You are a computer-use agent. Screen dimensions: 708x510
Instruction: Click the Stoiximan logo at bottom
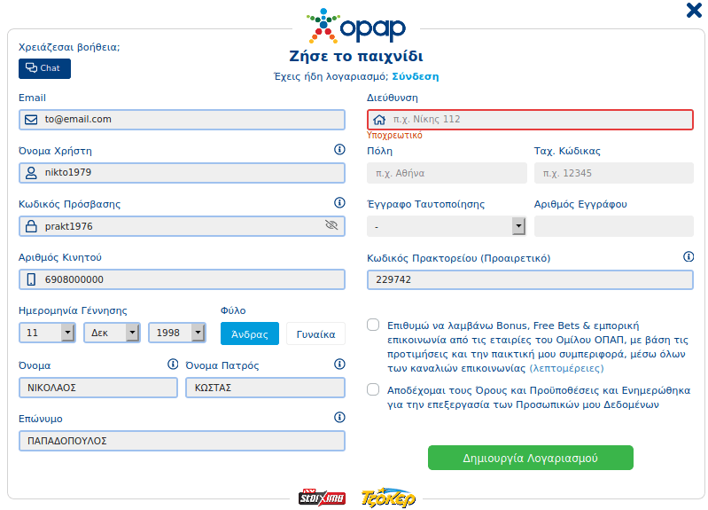tap(322, 498)
